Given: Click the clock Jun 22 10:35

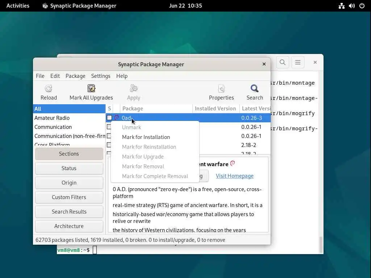Looking at the screenshot, I should [x=185, y=6].
